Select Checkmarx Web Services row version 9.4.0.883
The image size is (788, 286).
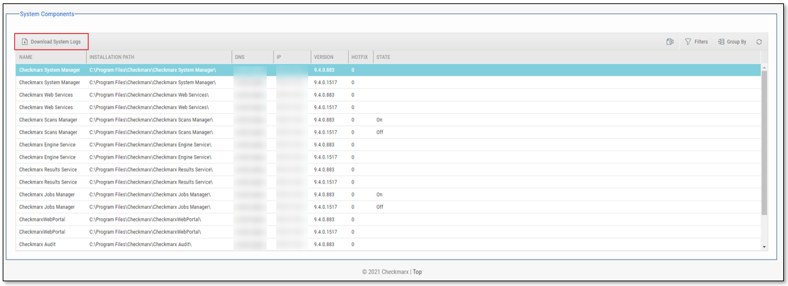click(x=388, y=95)
